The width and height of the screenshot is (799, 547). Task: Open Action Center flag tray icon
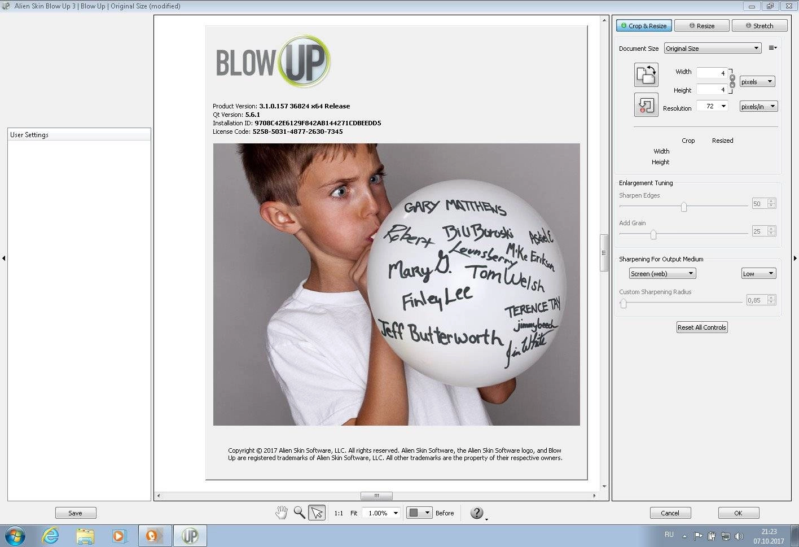pos(698,536)
